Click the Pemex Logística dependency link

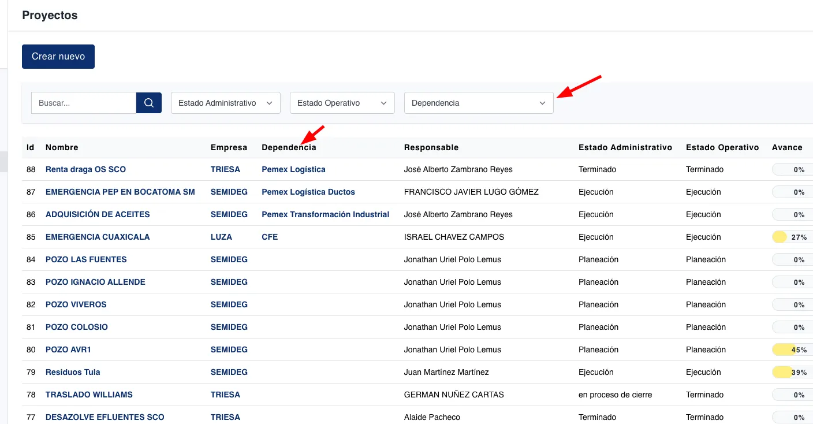pos(293,169)
